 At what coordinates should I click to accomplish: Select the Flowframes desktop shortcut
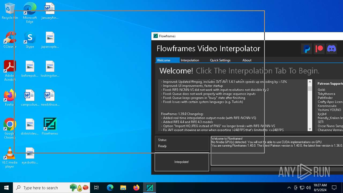point(50,127)
